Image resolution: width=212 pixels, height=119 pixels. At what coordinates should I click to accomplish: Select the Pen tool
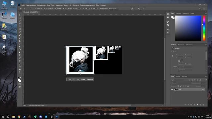[x=20, y=58]
